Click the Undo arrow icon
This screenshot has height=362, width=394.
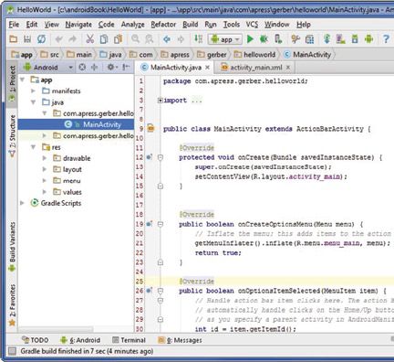pos(59,39)
